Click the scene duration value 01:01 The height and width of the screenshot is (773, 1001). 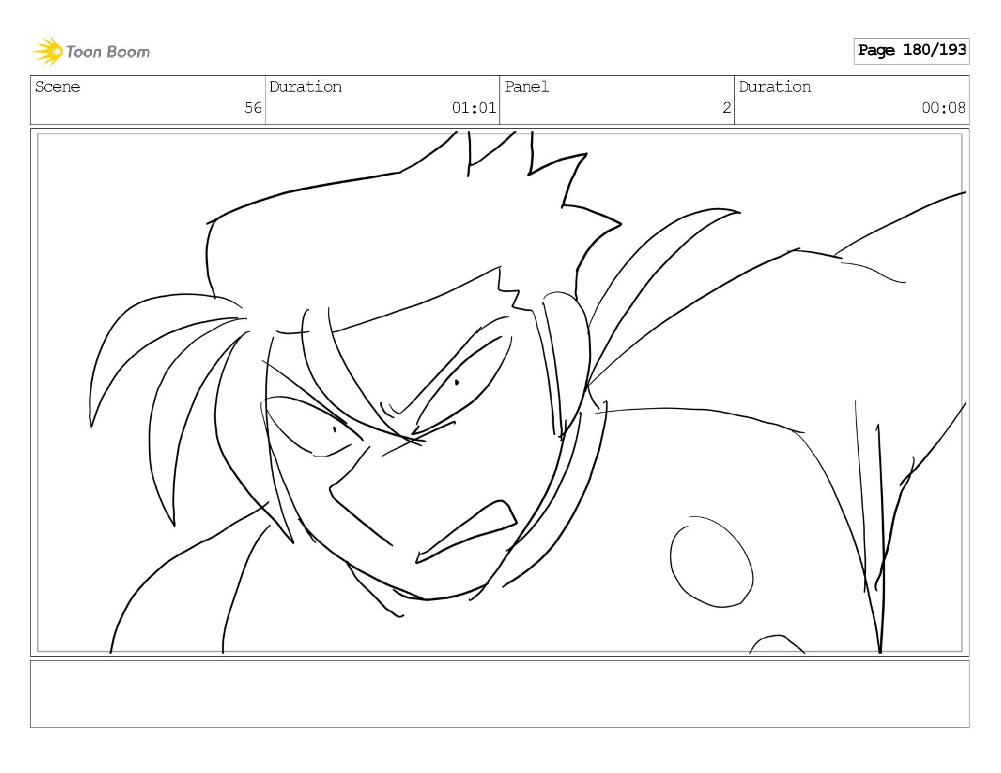tap(474, 108)
